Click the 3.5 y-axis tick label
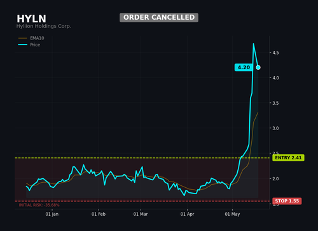The height and width of the screenshot is (231, 318). (275, 103)
